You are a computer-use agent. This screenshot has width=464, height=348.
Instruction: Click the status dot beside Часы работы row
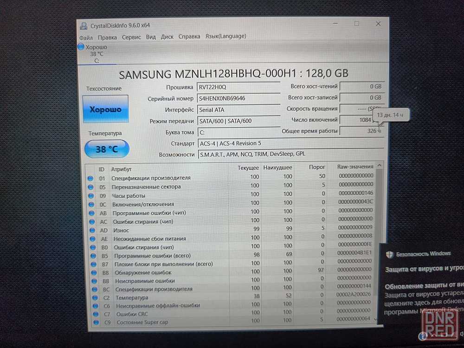[90, 195]
